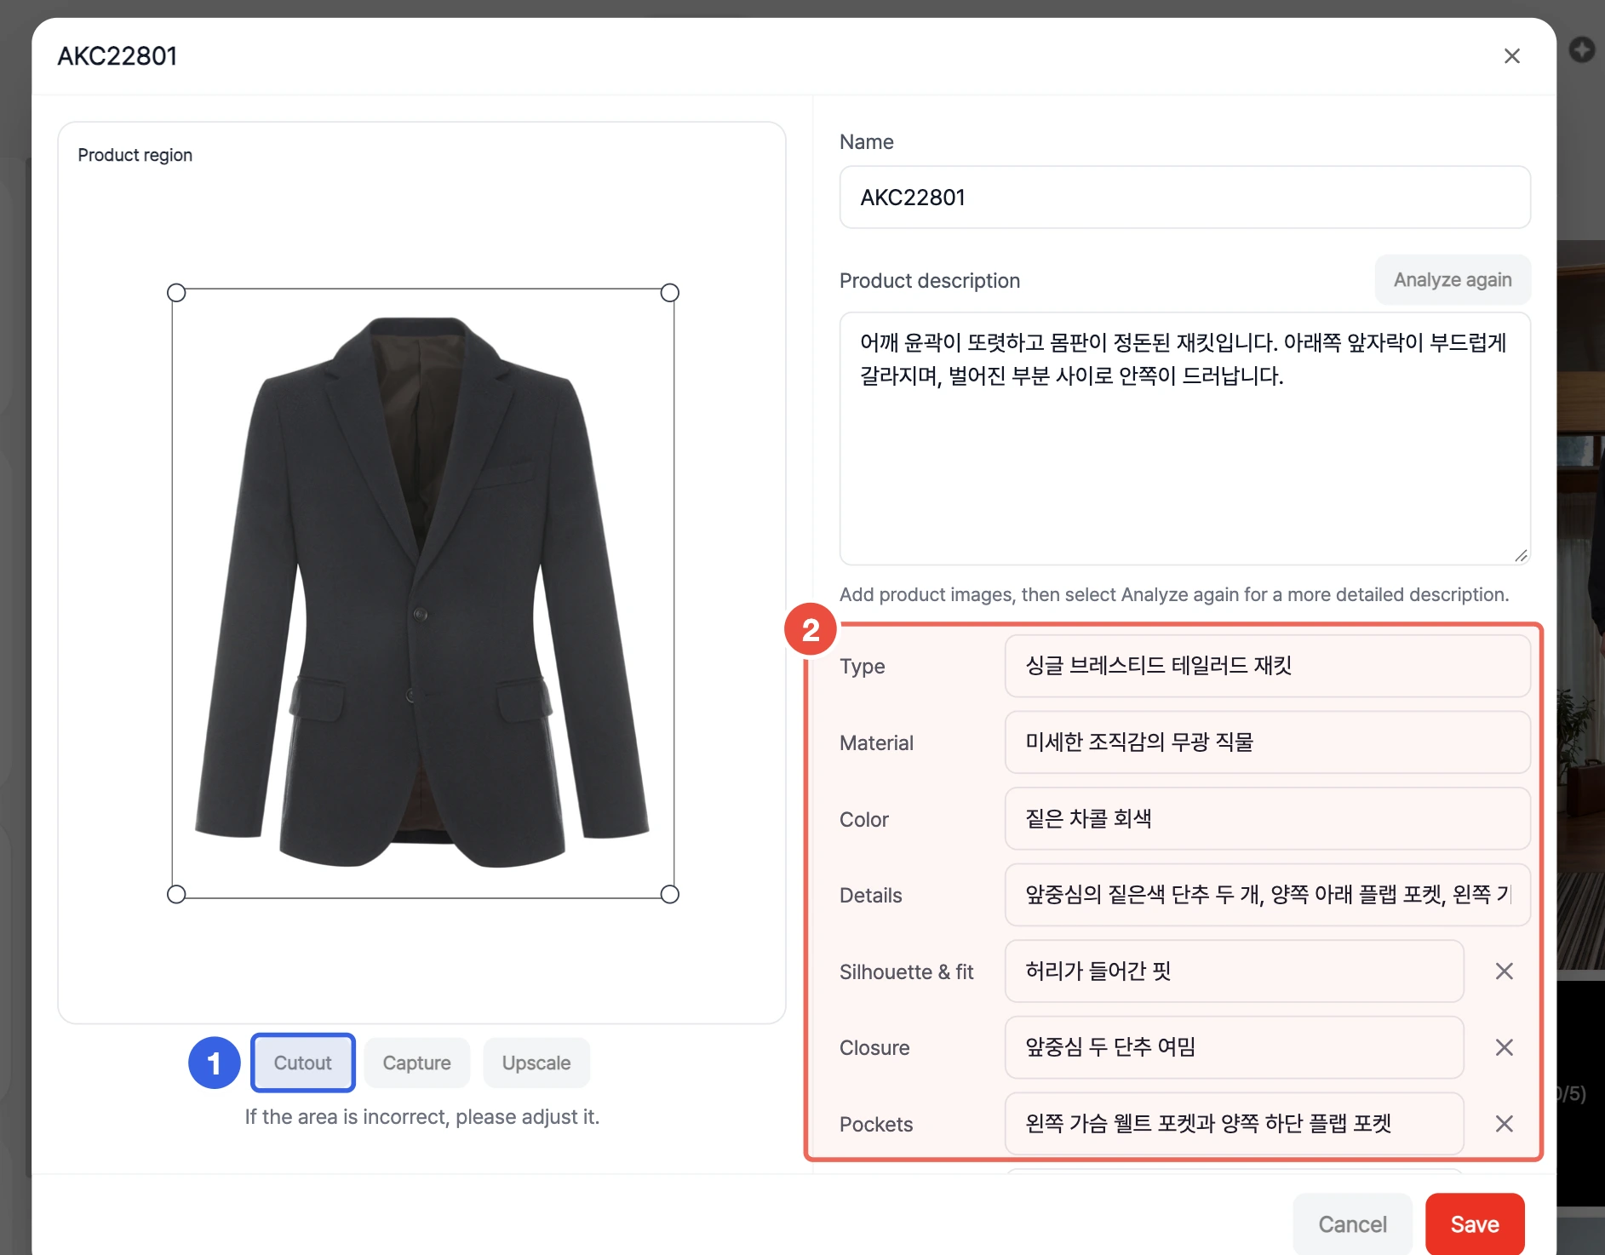The height and width of the screenshot is (1255, 1605).
Task: Grab the top-left crop handle
Action: pyautogui.click(x=176, y=293)
